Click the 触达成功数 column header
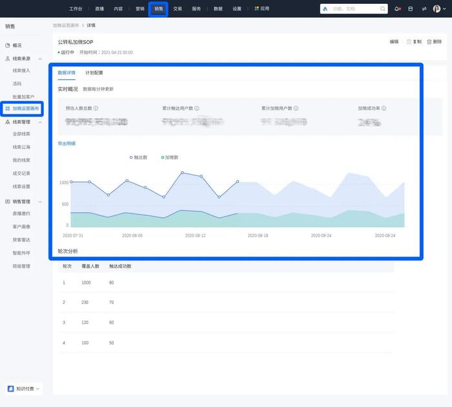The image size is (452, 407). coord(120,266)
